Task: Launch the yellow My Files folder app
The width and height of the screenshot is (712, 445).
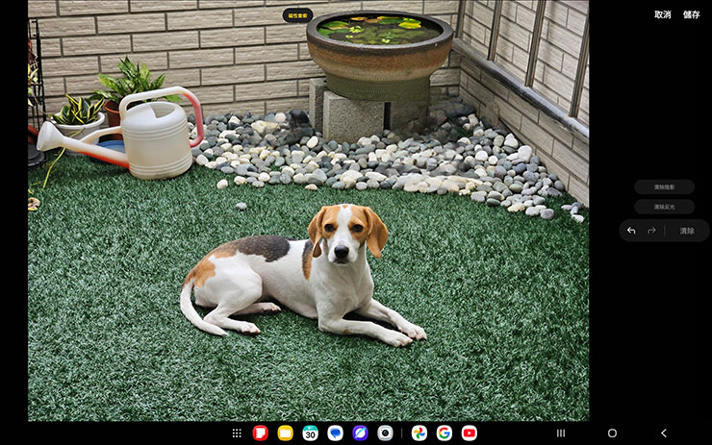Action: pos(285,433)
